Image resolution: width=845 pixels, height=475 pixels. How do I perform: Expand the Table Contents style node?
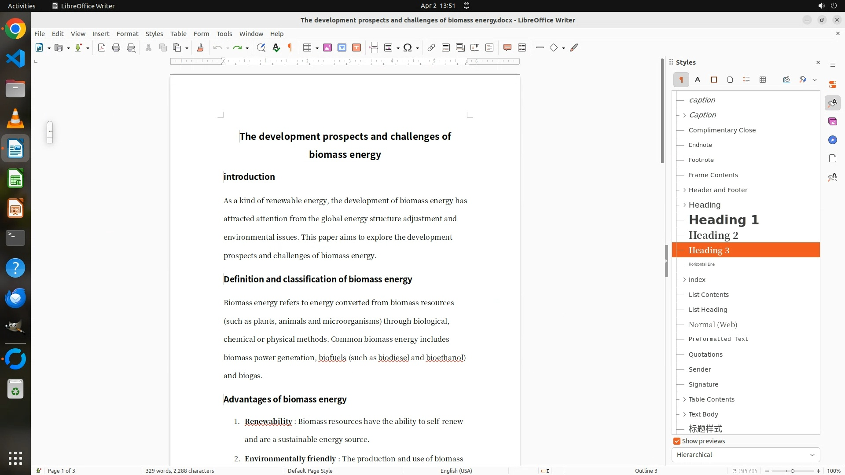click(684, 399)
